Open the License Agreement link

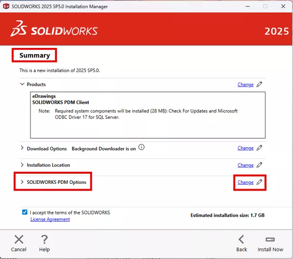pyautogui.click(x=50, y=219)
